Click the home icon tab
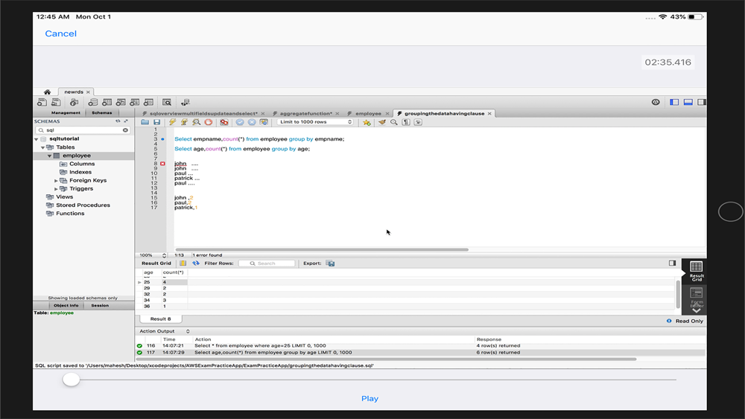This screenshot has width=745, height=419. click(x=47, y=92)
